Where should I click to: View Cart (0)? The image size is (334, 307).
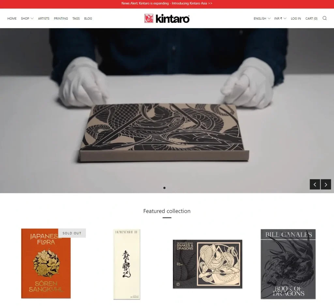click(x=311, y=19)
